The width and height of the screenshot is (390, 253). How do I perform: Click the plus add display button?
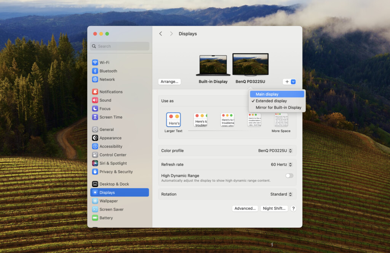point(287,82)
